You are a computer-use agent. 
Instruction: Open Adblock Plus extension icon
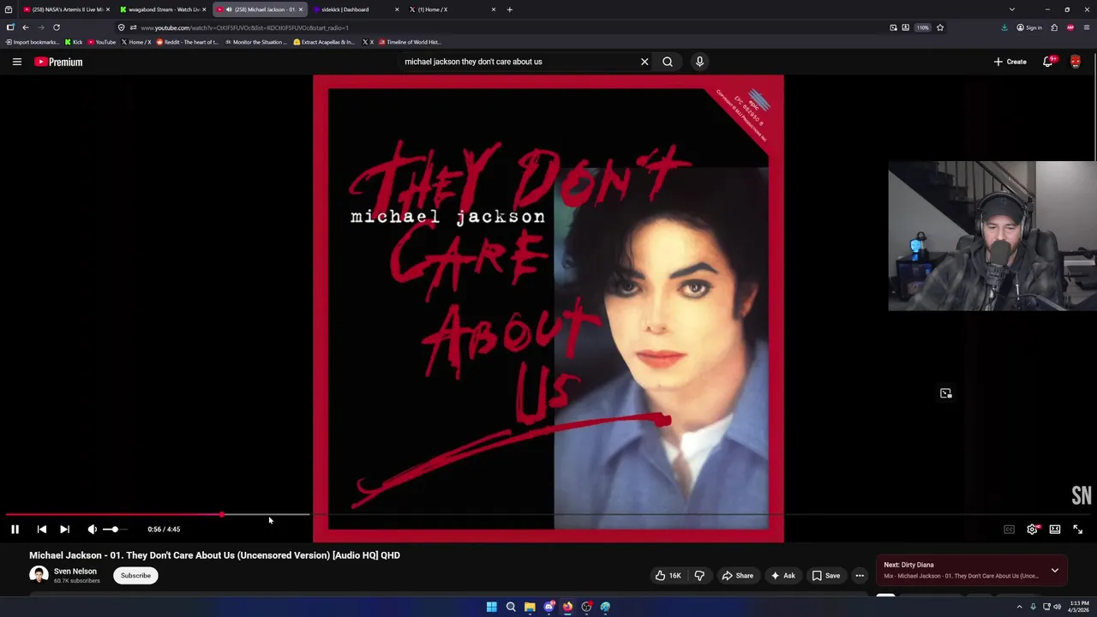1070,27
